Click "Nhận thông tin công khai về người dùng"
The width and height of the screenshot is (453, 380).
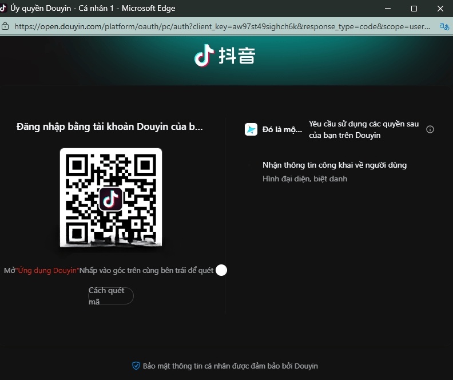[x=335, y=165]
